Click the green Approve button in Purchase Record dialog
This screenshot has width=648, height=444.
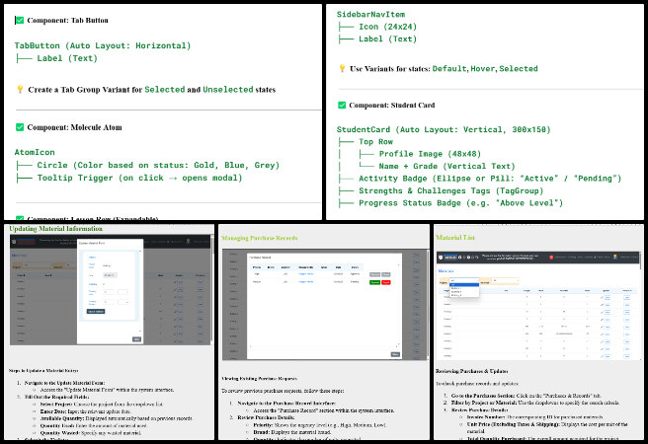click(374, 282)
